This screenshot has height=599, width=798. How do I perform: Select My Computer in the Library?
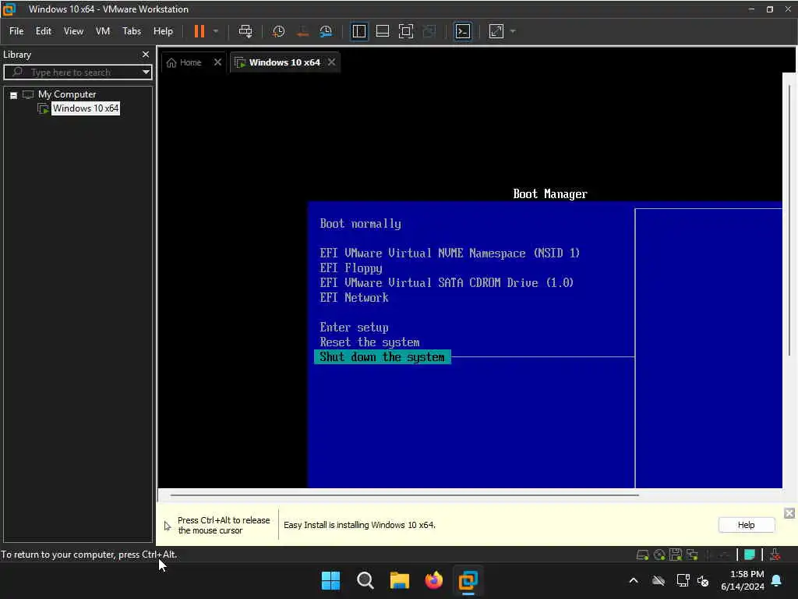coord(67,94)
